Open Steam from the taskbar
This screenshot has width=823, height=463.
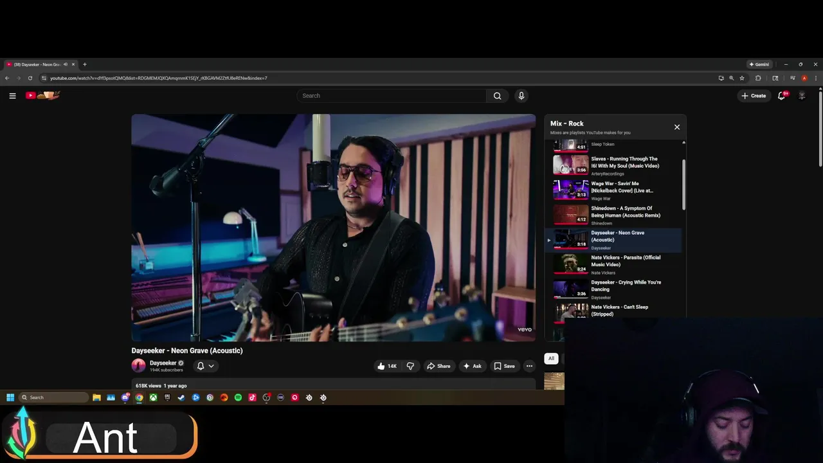tap(181, 397)
